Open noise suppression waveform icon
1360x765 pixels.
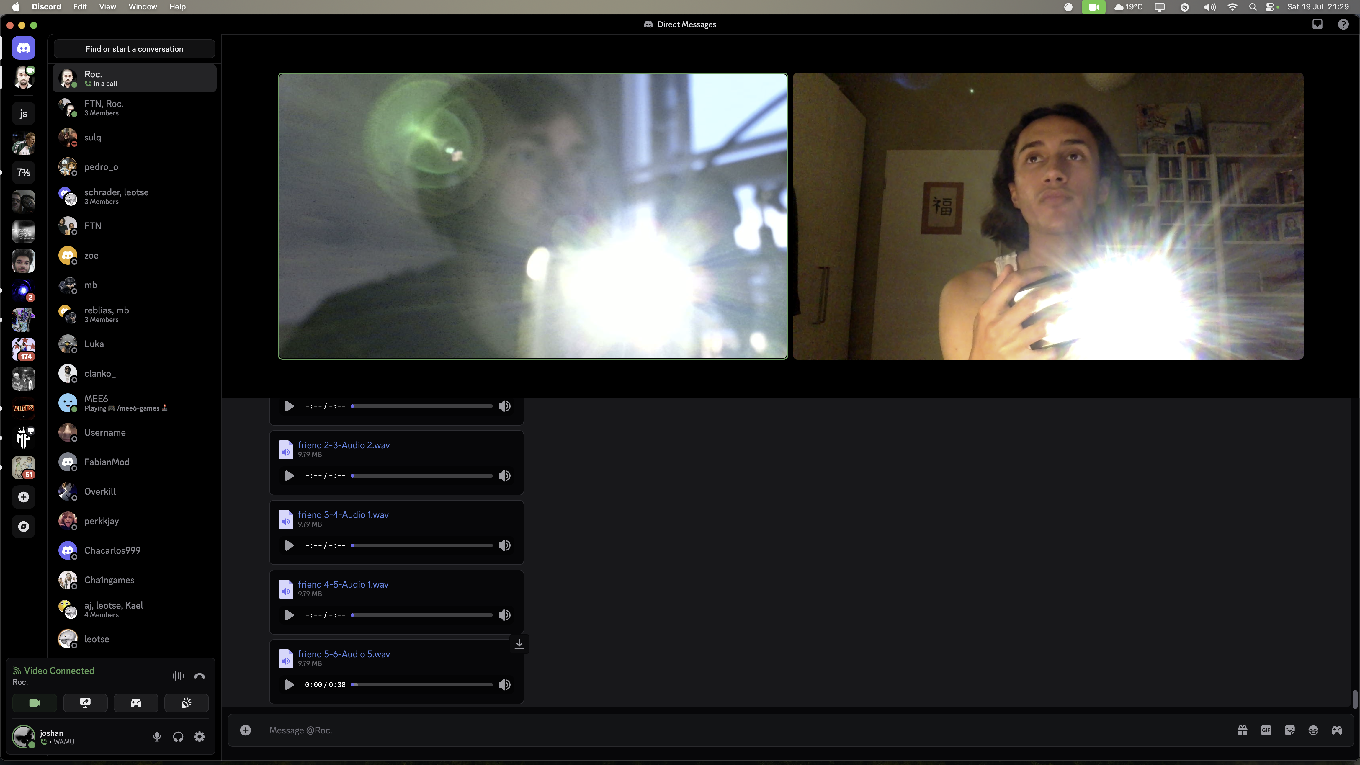(178, 676)
